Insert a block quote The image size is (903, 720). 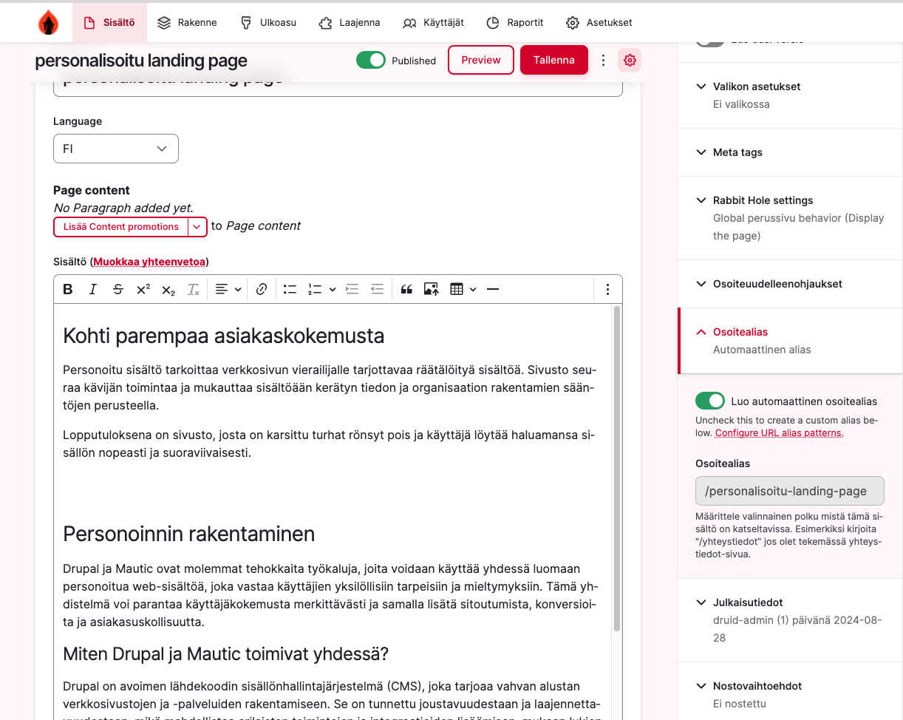click(x=406, y=289)
